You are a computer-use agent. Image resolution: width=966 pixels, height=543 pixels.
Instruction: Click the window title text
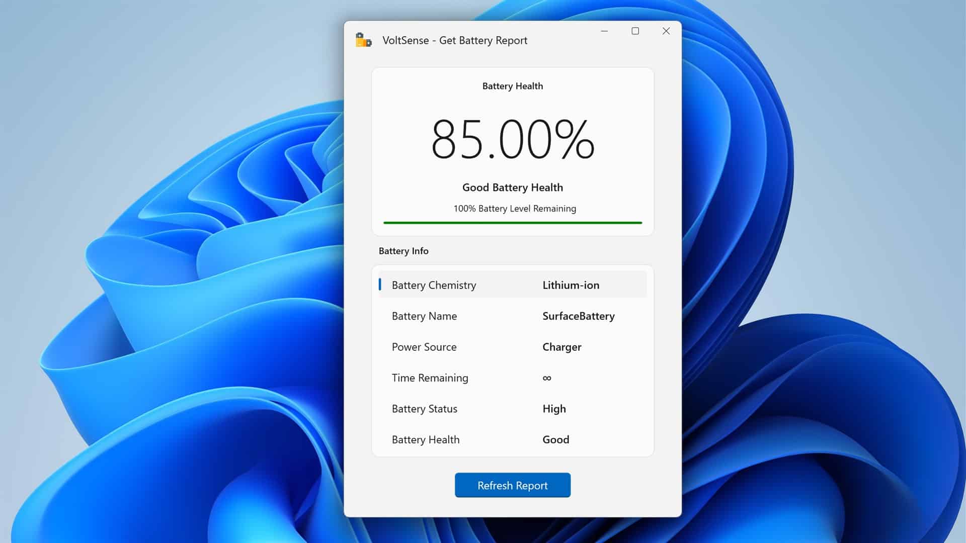click(x=454, y=40)
